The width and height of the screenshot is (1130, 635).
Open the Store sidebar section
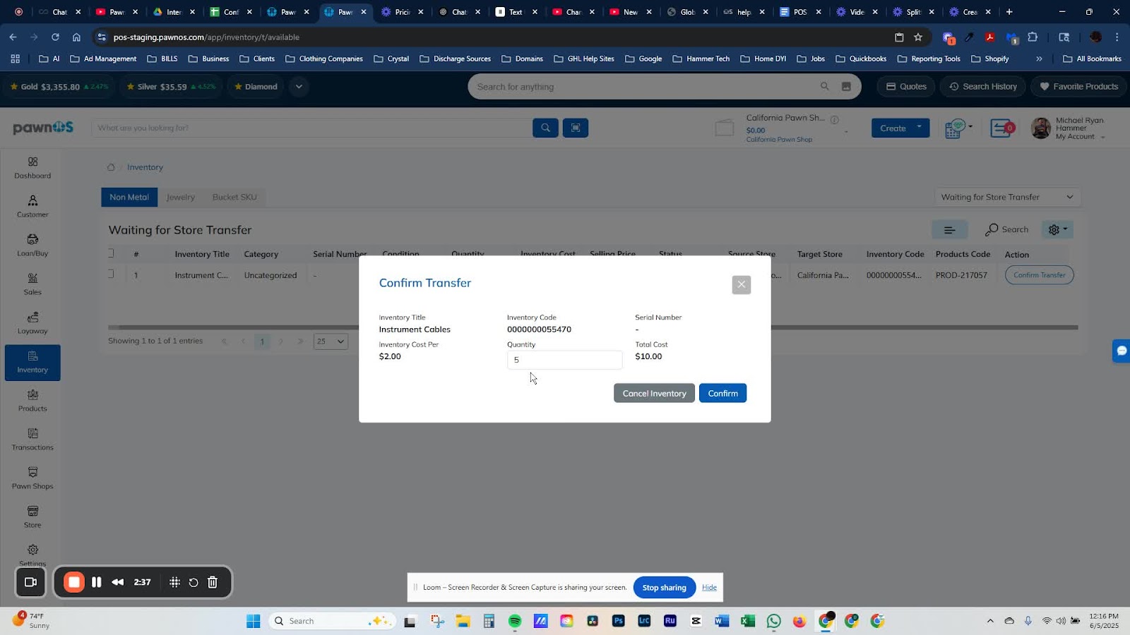coord(32,517)
